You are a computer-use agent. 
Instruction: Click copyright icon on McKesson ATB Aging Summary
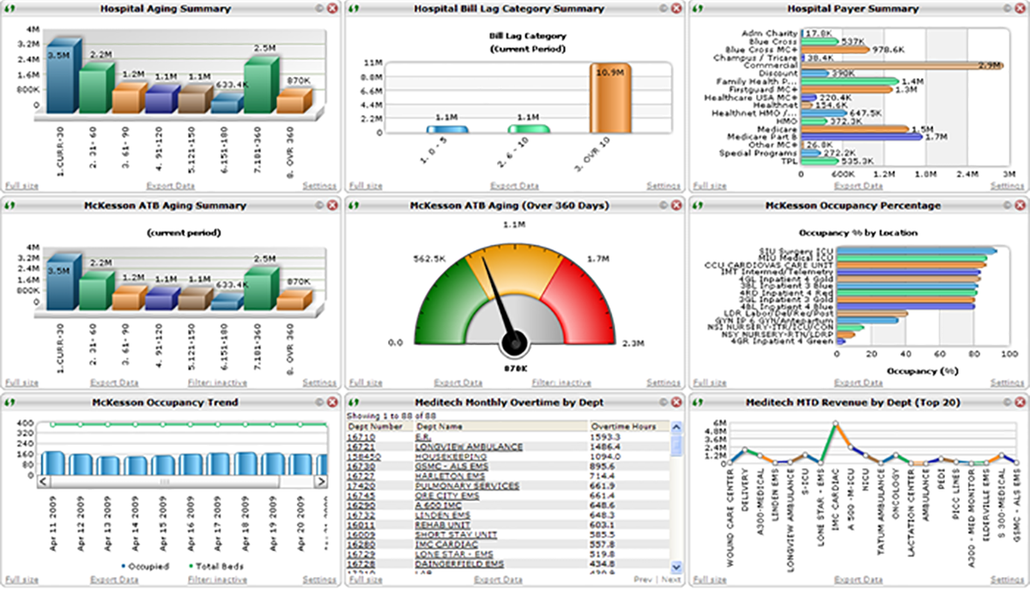(319, 206)
